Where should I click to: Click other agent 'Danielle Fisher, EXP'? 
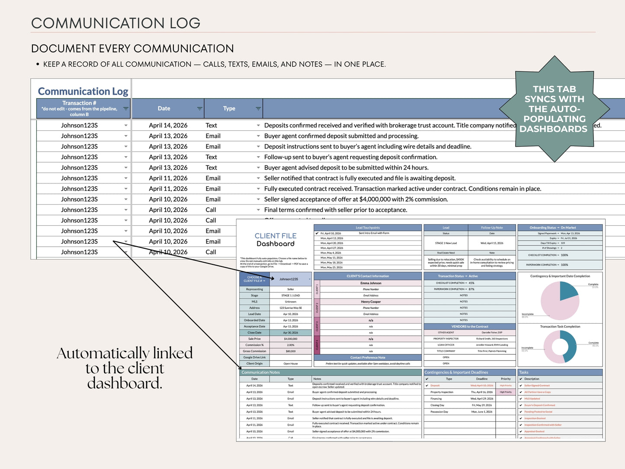[492, 333]
